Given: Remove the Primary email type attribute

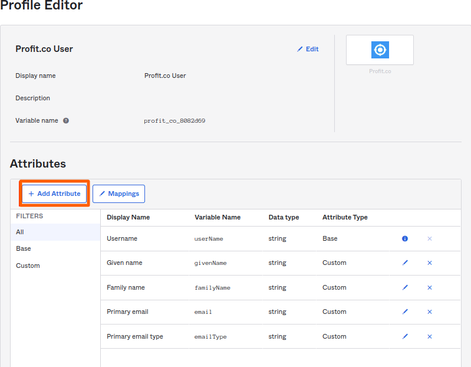Looking at the screenshot, I should (x=430, y=336).
